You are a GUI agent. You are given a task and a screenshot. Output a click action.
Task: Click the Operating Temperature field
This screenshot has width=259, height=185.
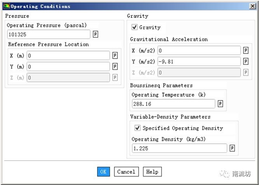(x=173, y=104)
